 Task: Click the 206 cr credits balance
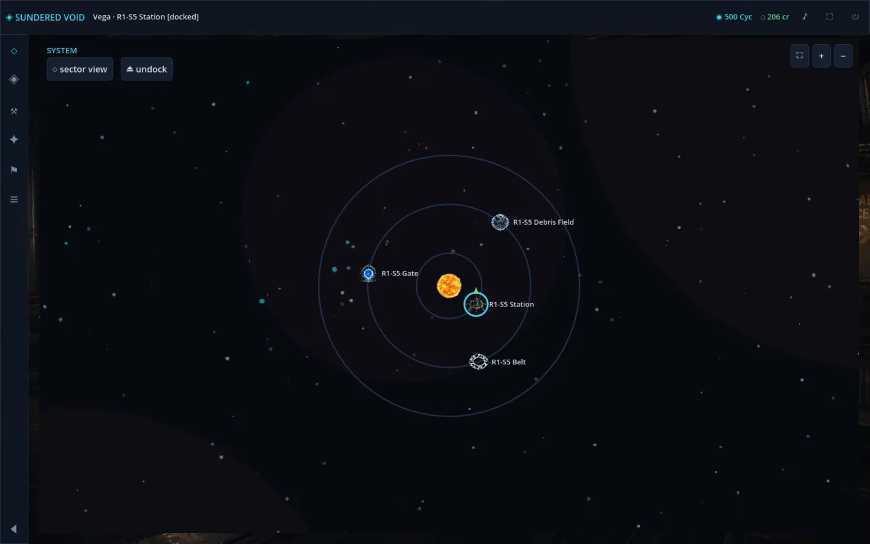tap(775, 17)
